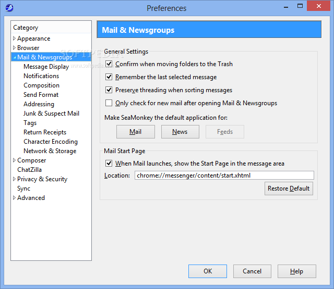Open Sync preferences
The width and height of the screenshot is (334, 289).
click(x=23, y=189)
